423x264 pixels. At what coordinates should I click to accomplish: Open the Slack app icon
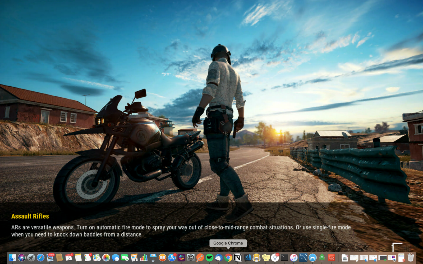click(181, 257)
